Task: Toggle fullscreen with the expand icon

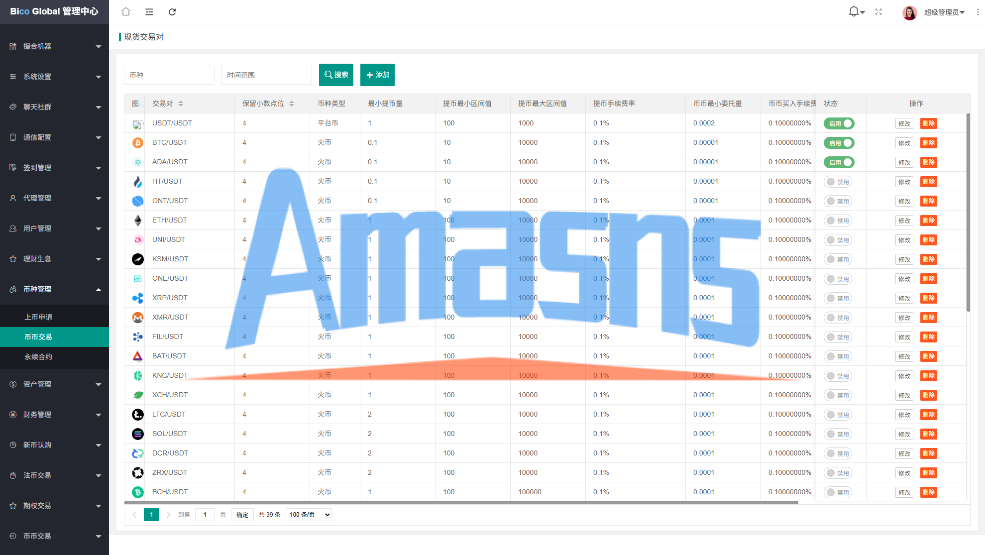Action: (x=878, y=12)
